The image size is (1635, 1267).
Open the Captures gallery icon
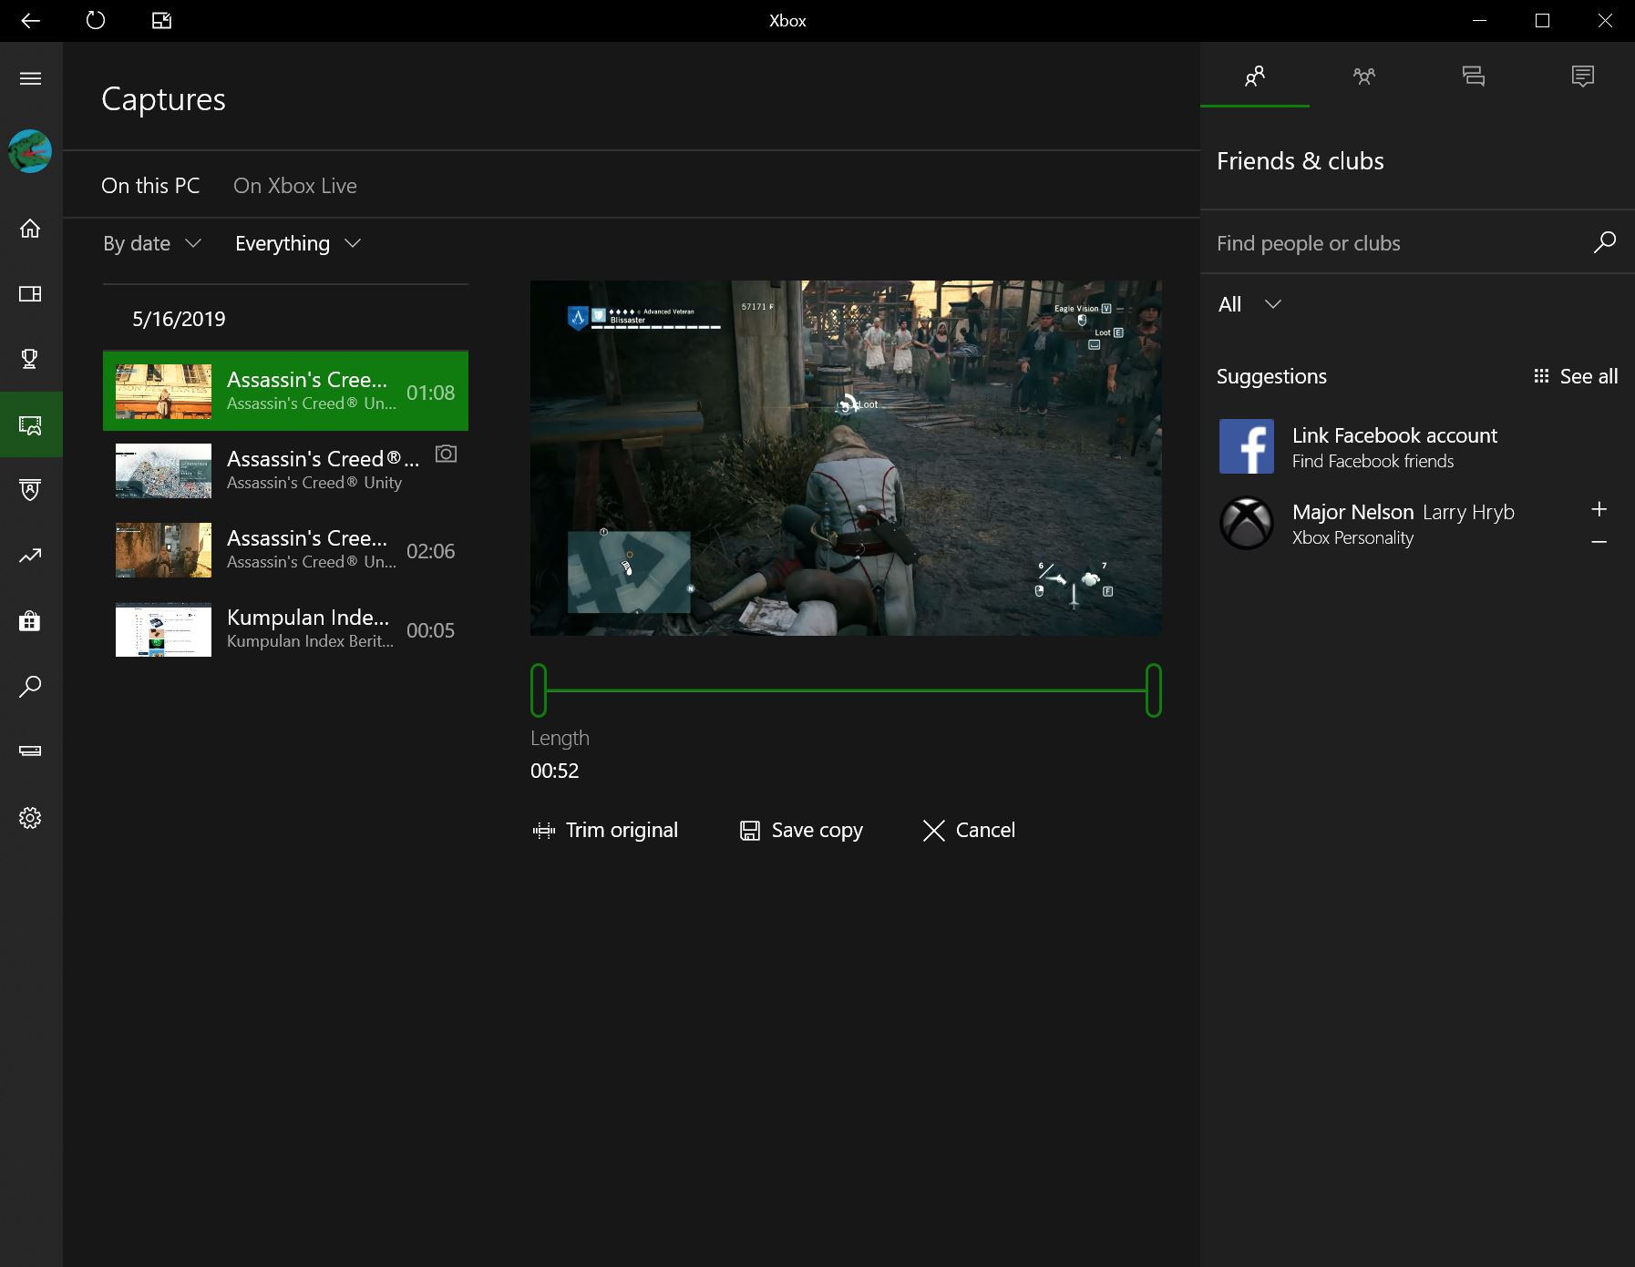point(30,424)
